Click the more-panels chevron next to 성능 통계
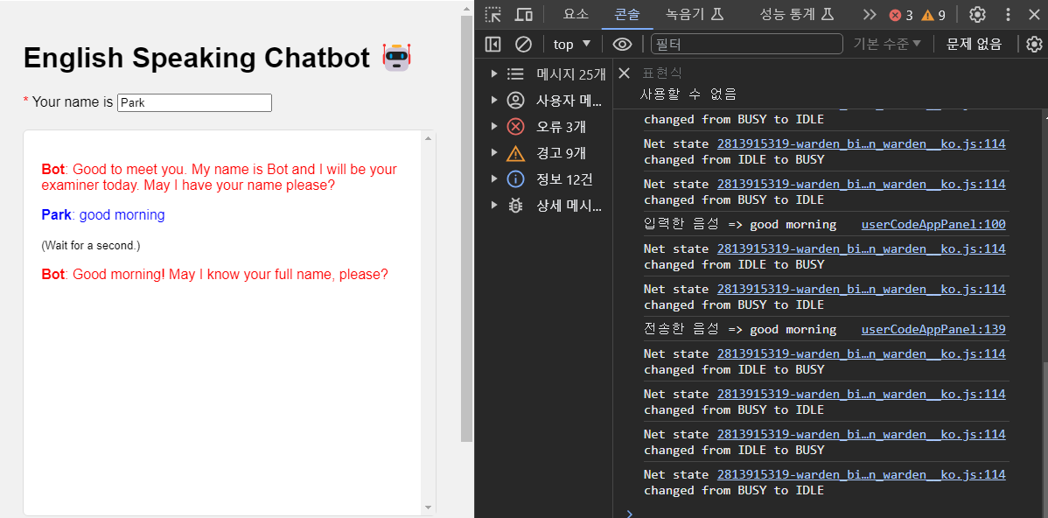Image resolution: width=1048 pixels, height=518 pixels. 869,14
